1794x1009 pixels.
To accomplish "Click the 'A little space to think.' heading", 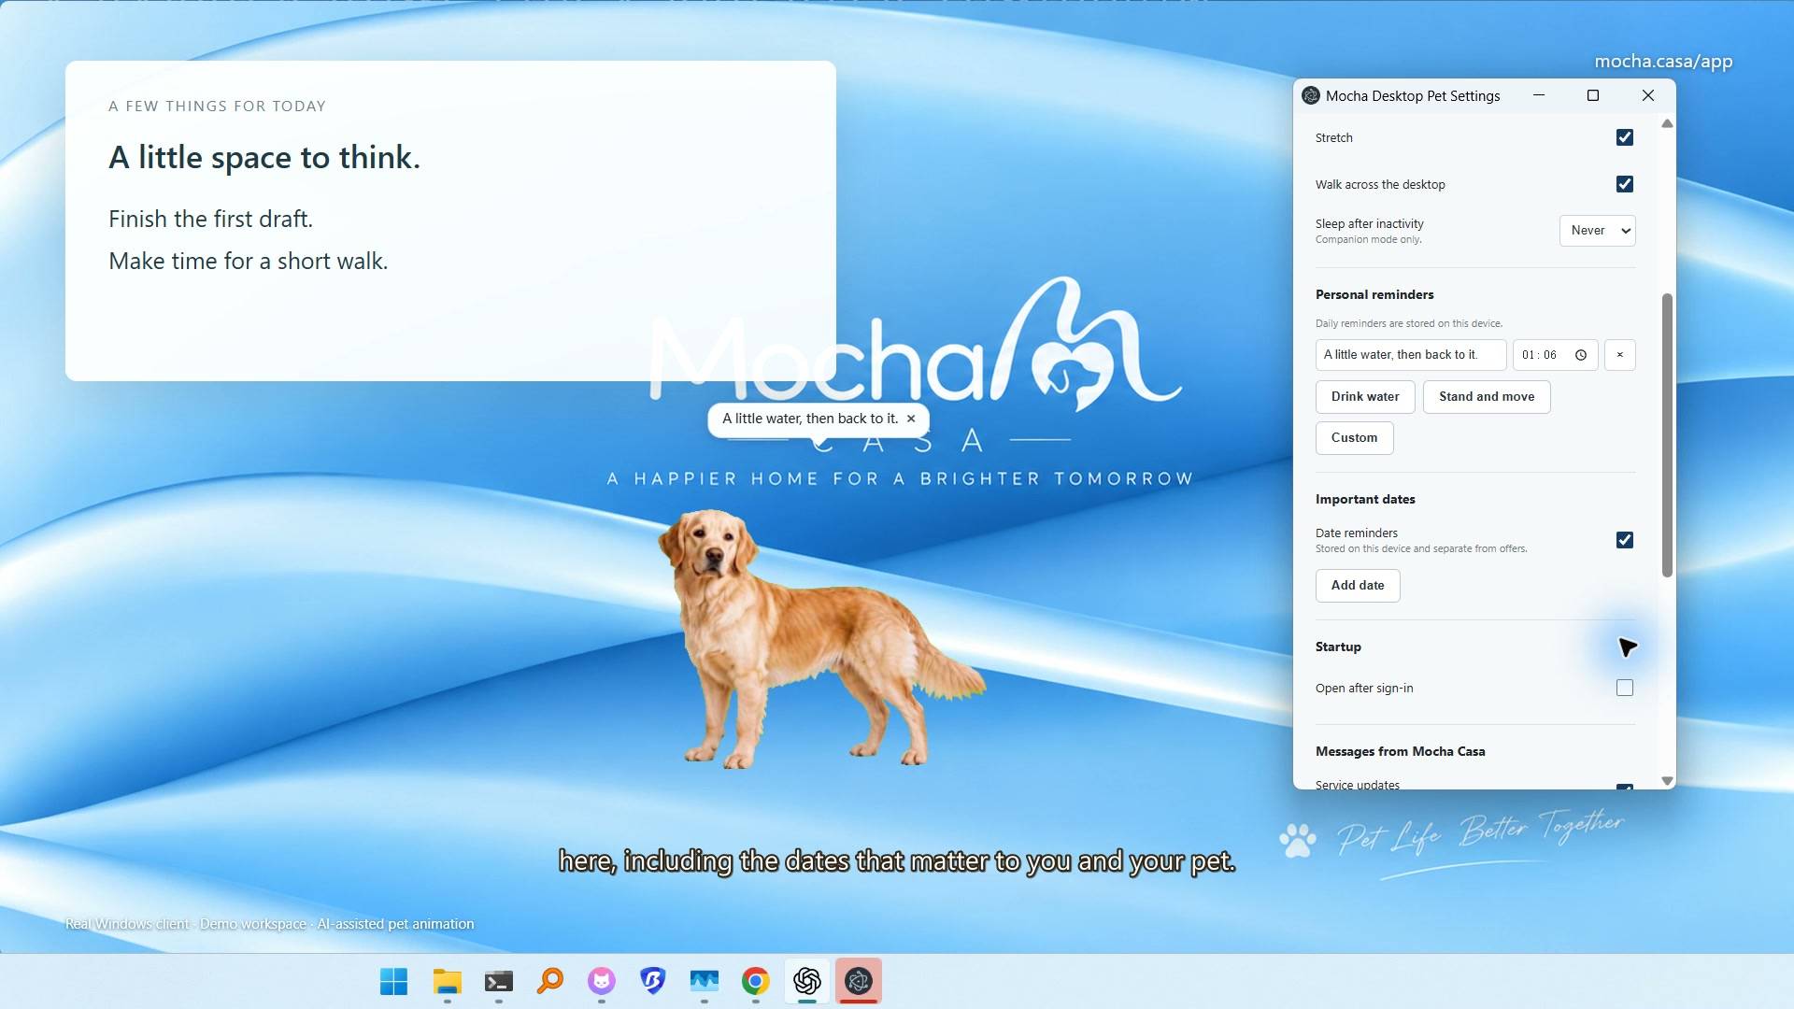I will (x=264, y=157).
